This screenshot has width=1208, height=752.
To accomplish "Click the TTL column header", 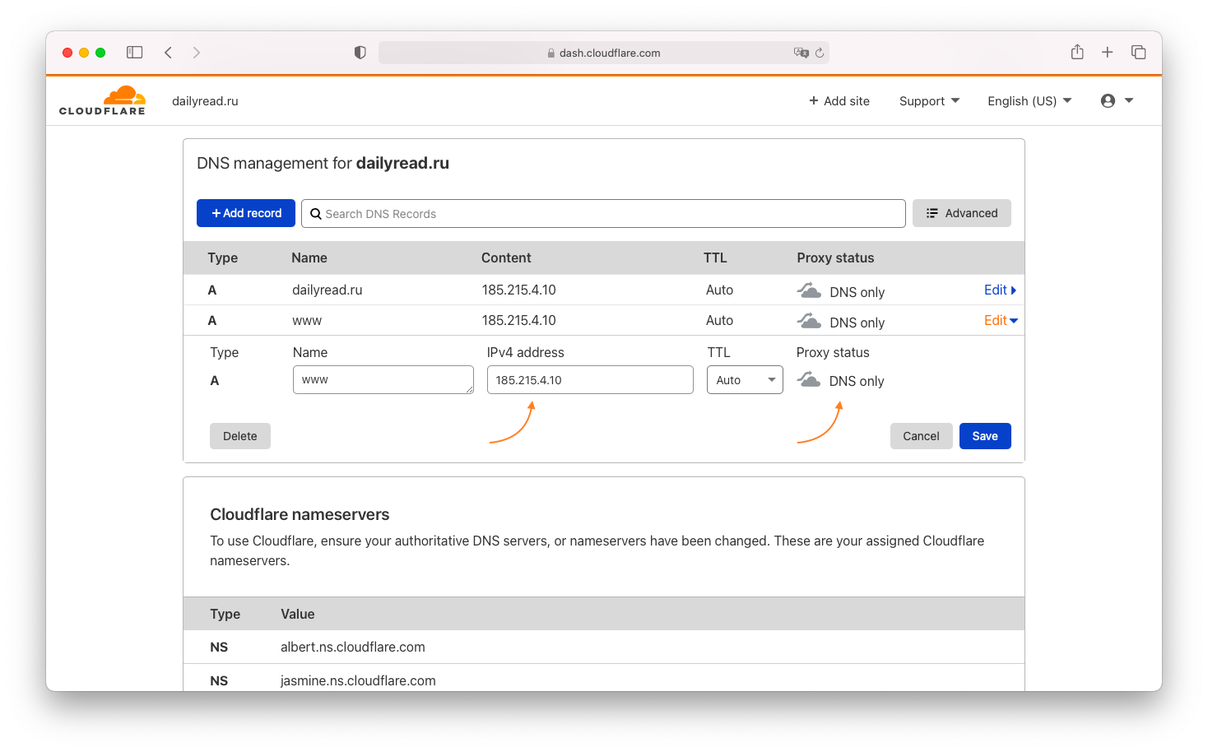I will click(715, 258).
